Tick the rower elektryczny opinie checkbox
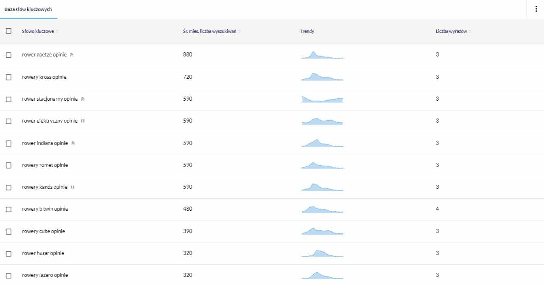The width and height of the screenshot is (544, 285). (9, 121)
